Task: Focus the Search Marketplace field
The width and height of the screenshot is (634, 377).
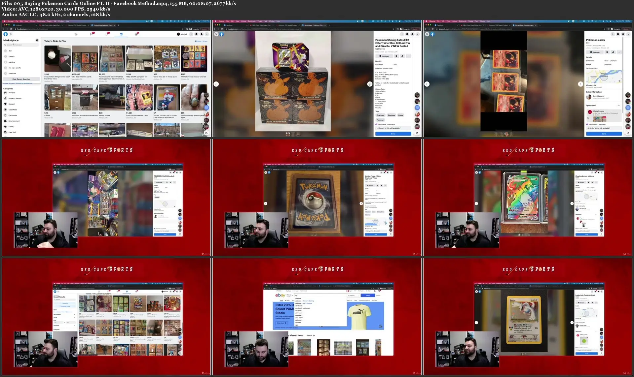Action: pos(21,45)
